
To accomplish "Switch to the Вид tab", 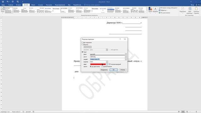I will (x=69, y=5).
